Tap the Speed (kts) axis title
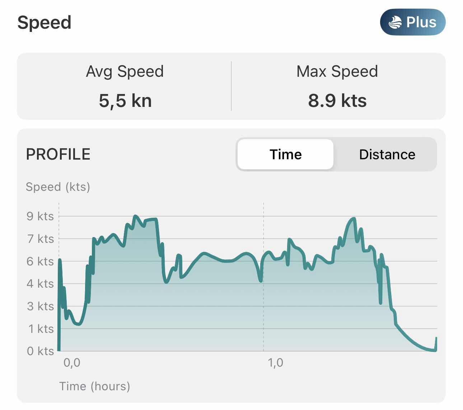This screenshot has width=463, height=410. pos(58,187)
